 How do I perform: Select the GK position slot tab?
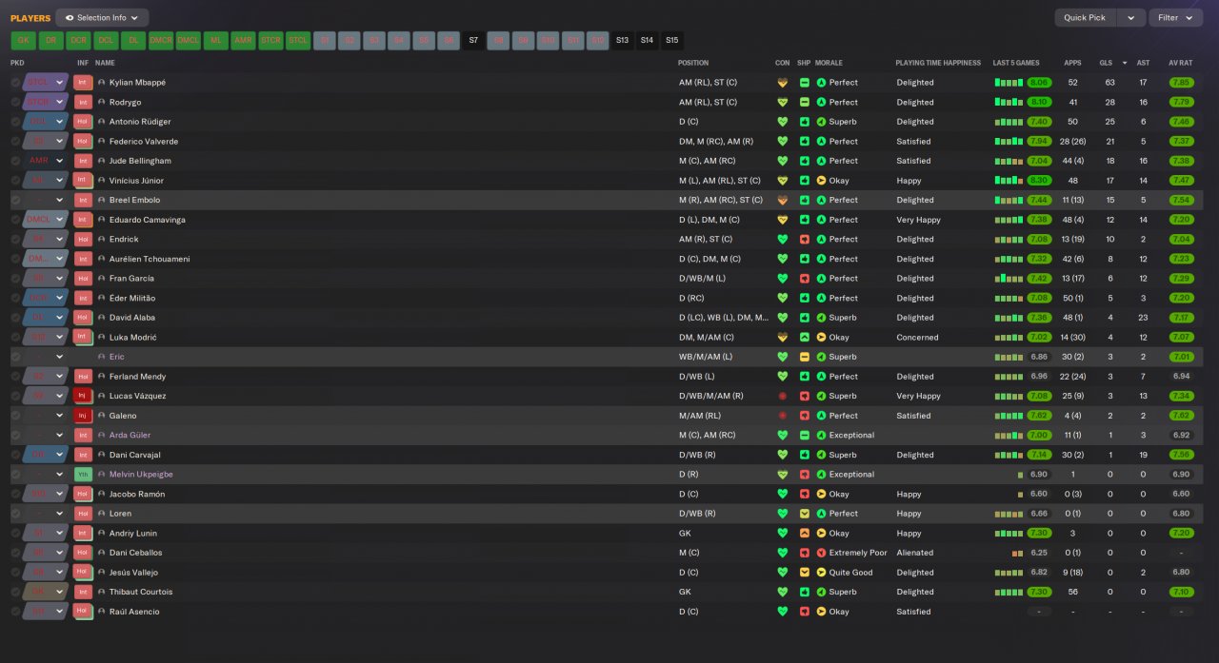[x=23, y=41]
